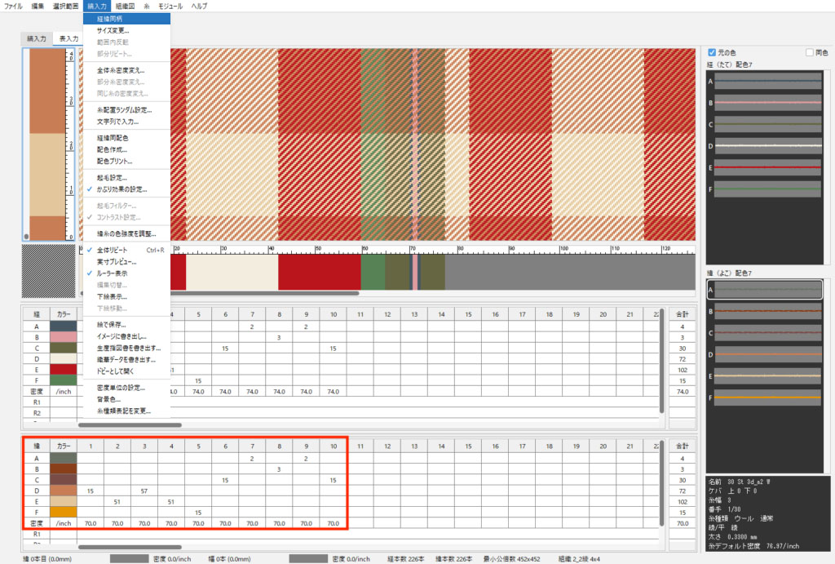Viewport: 835px width, 564px height.
Task: Click warp color swatch B pink
Action: (64, 337)
